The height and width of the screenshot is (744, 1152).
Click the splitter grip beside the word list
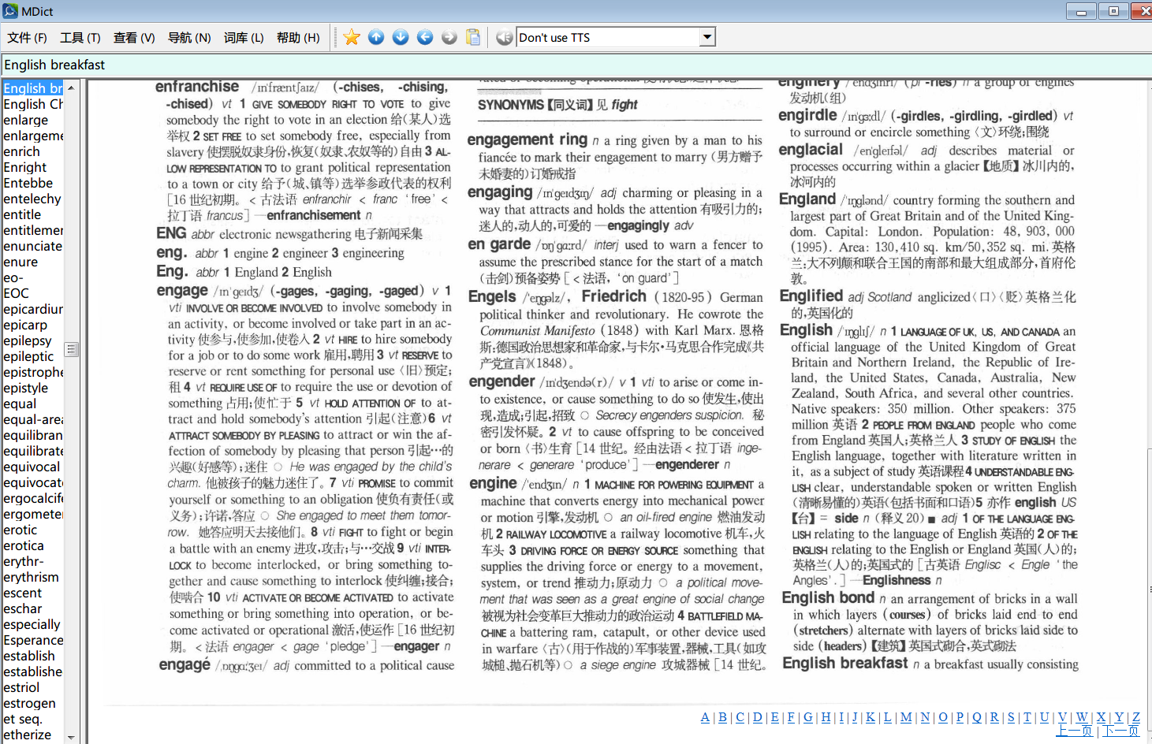click(x=71, y=349)
